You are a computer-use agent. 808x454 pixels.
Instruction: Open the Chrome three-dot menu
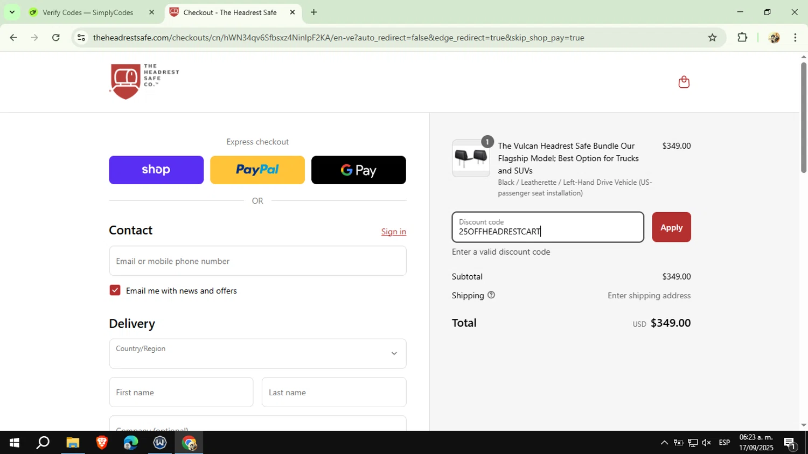(795, 38)
